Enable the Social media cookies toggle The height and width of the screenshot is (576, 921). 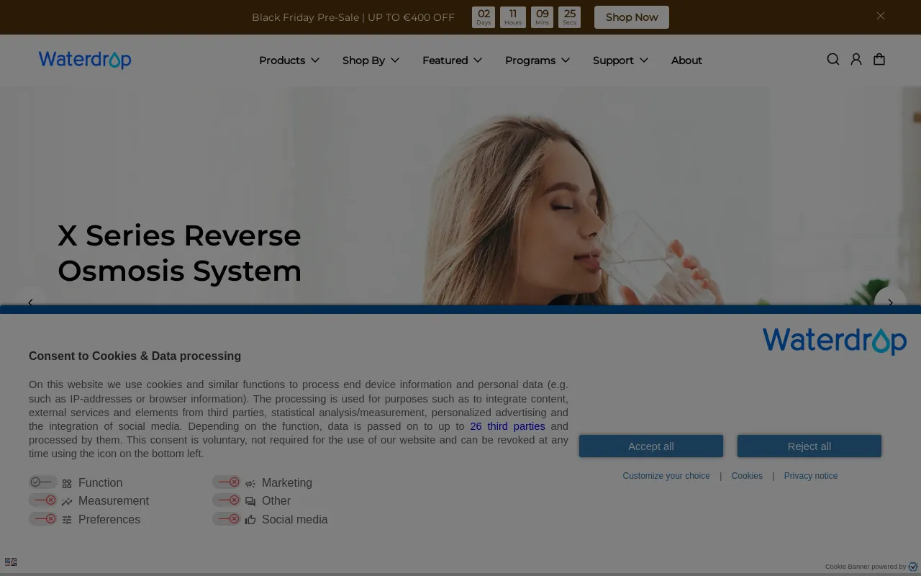point(227,519)
